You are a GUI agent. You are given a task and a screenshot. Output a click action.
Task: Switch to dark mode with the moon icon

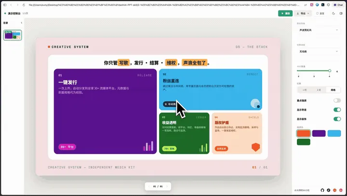(x=334, y=14)
